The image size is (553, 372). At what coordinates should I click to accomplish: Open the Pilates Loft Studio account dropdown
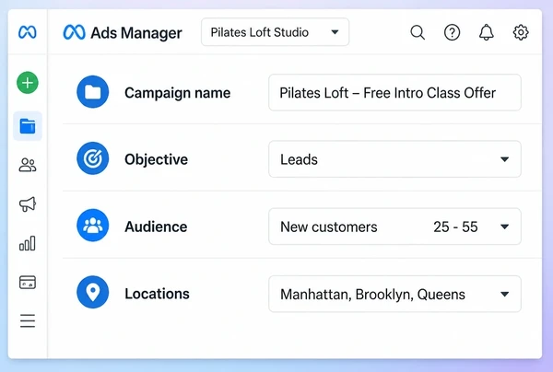click(x=275, y=32)
